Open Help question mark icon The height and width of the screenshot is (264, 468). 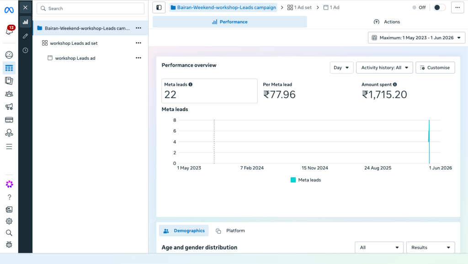coord(9,197)
